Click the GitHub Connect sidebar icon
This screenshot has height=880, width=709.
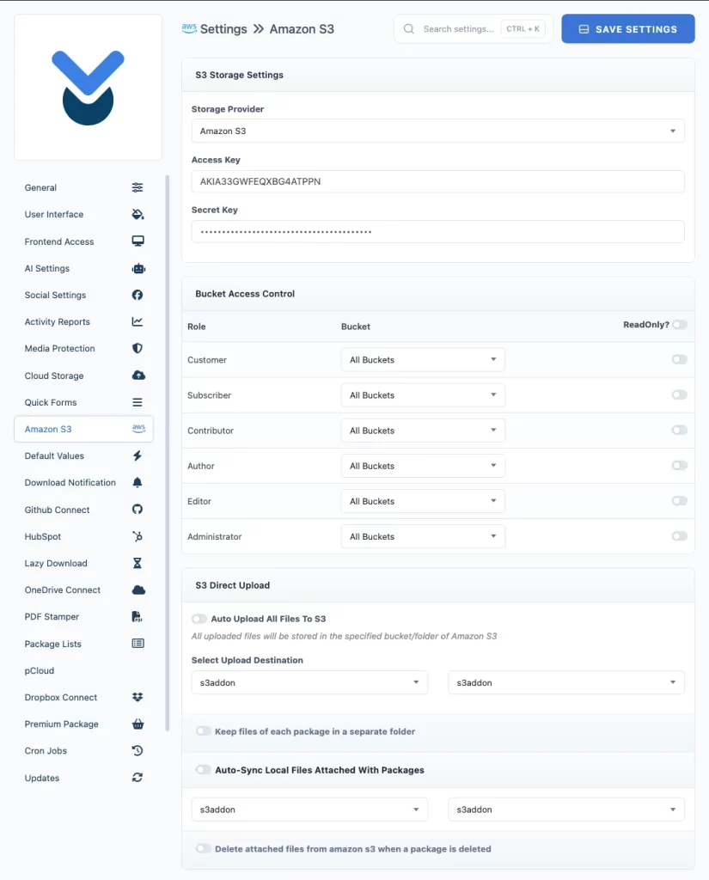coord(138,510)
